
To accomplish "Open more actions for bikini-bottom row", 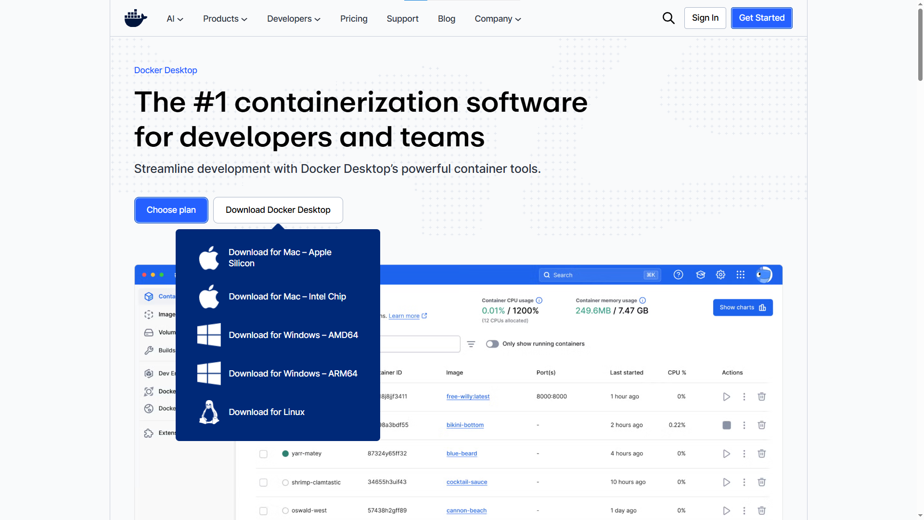I will 744,425.
